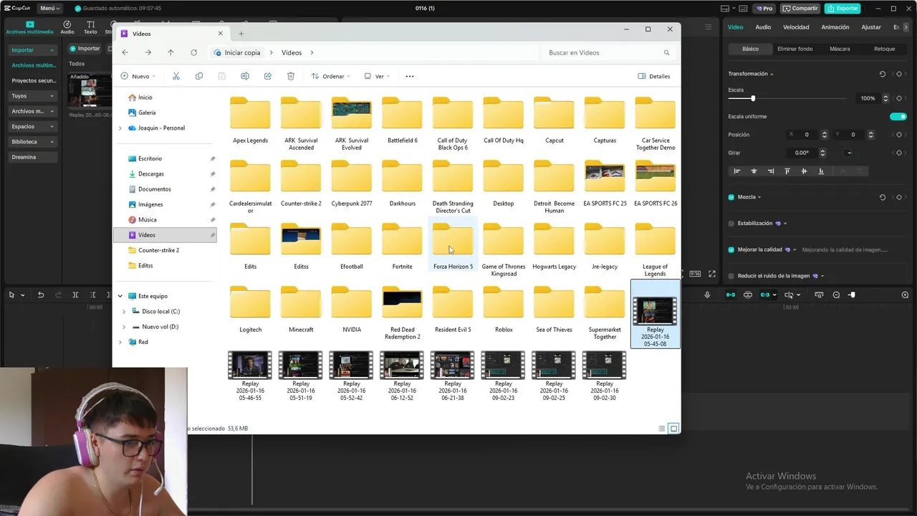Click Biblioteca in CapCut sidebar

(x=33, y=142)
